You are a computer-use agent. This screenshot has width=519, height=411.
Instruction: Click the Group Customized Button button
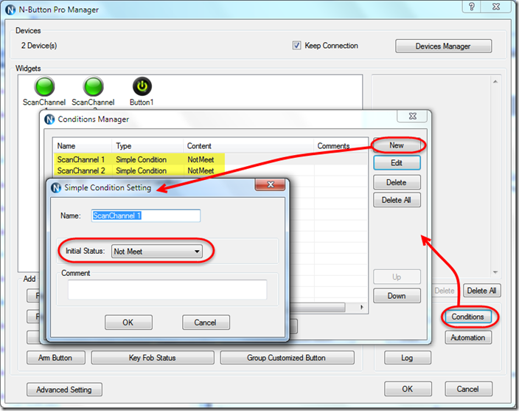[x=287, y=358]
